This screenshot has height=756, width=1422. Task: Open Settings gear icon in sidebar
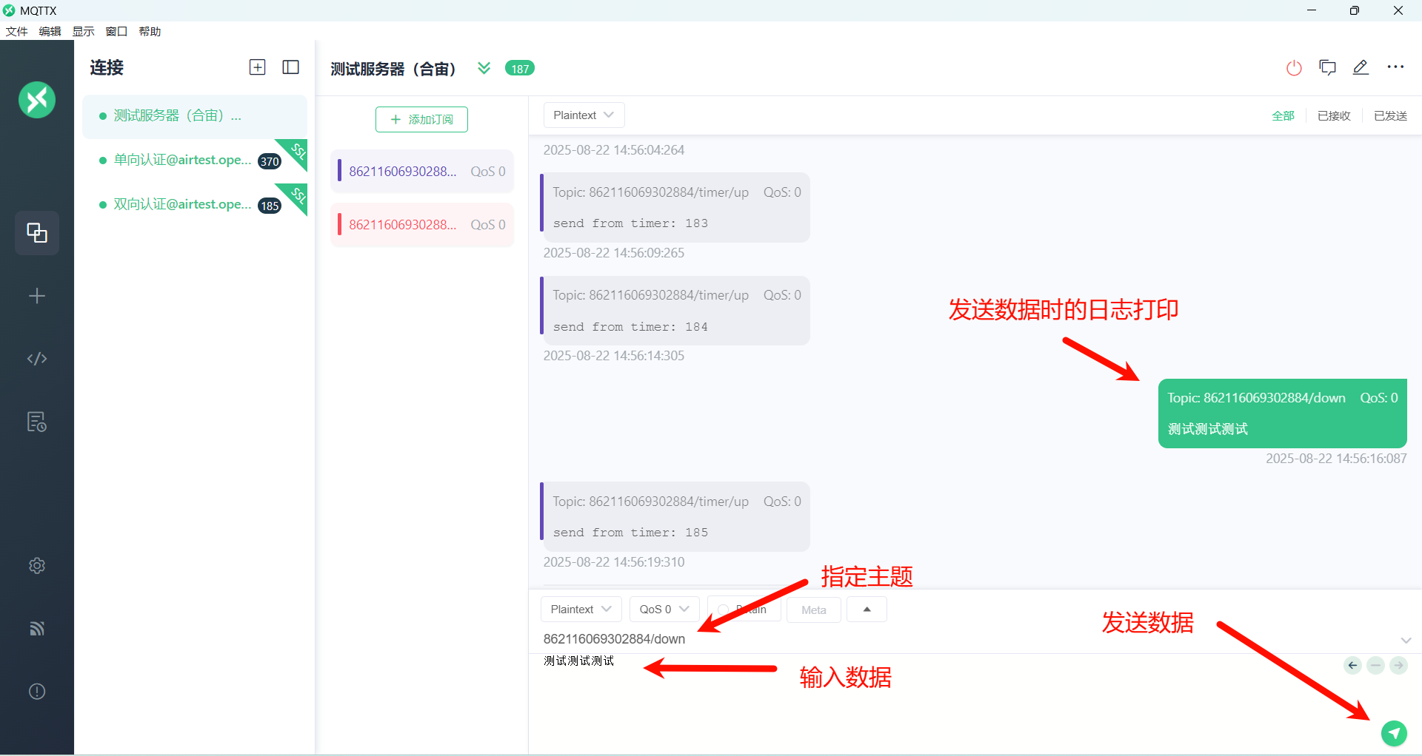tap(37, 566)
